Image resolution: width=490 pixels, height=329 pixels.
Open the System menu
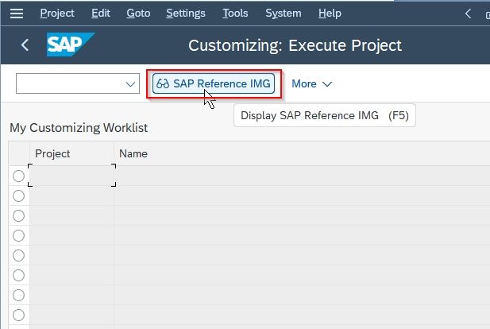click(284, 14)
